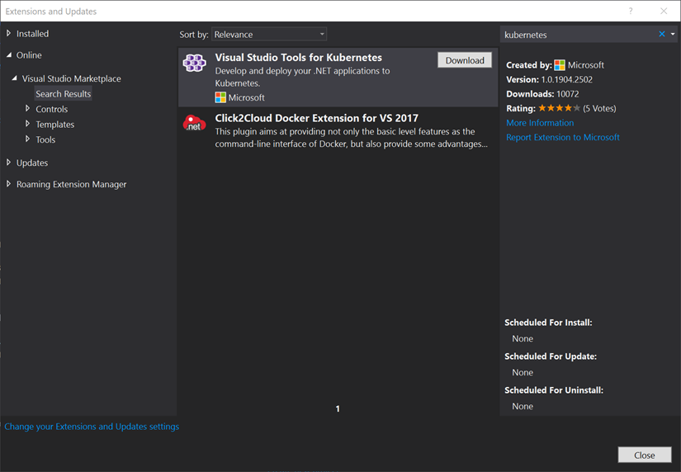Select the Installed tree item label

(x=32, y=34)
